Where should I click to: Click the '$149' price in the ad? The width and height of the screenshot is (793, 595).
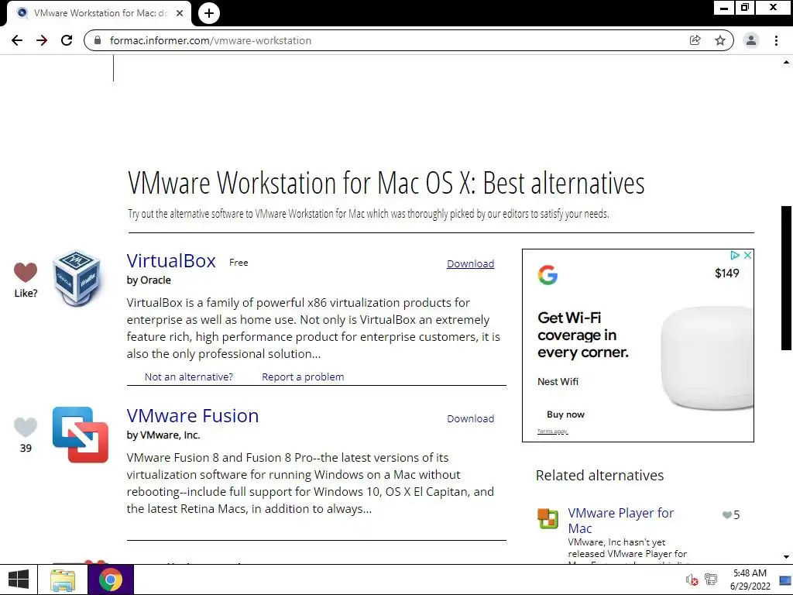pos(726,273)
